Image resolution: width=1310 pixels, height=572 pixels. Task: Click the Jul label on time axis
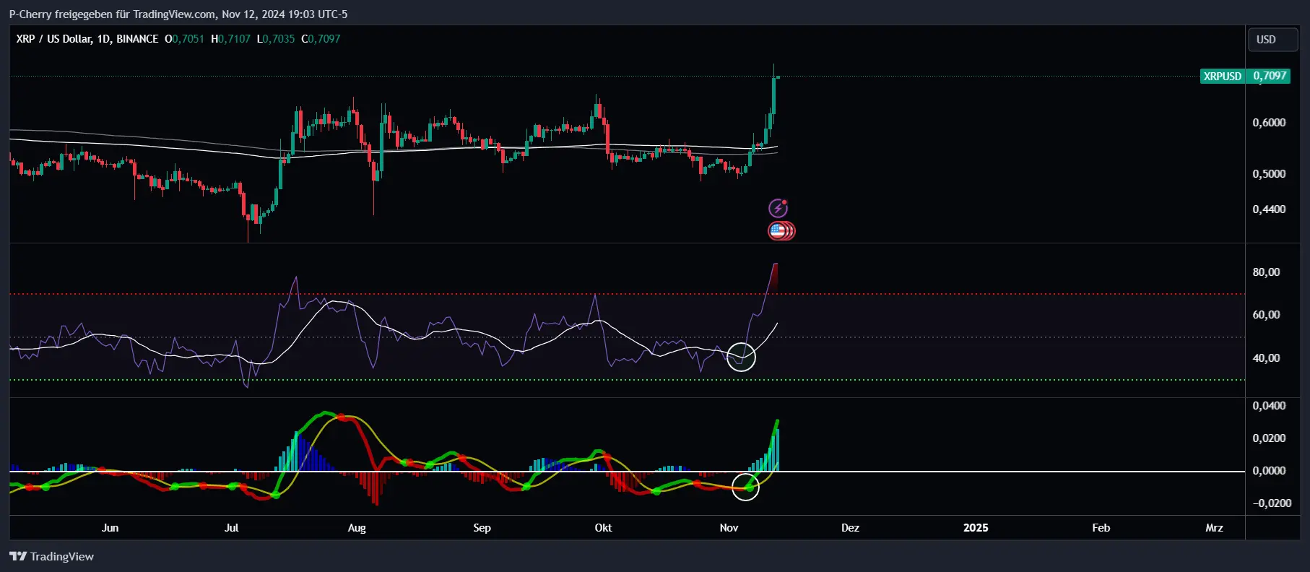(231, 527)
